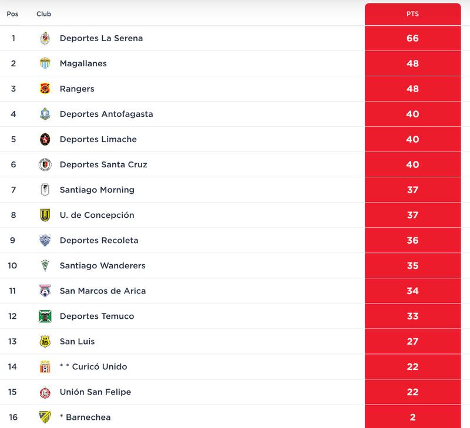Click the San Luis yellow crest
470x428 pixels.
point(45,341)
